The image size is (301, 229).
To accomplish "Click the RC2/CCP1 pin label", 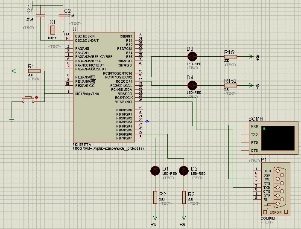I will [124, 81].
